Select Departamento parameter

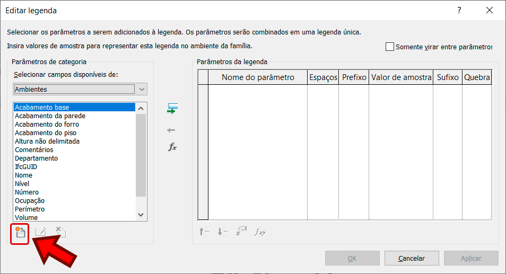74,158
